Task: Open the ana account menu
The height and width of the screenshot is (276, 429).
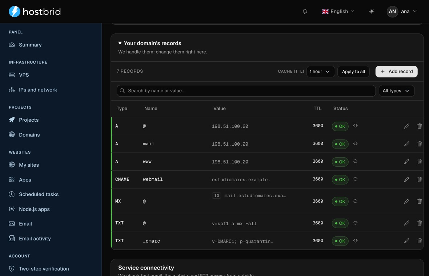Action: pyautogui.click(x=401, y=12)
